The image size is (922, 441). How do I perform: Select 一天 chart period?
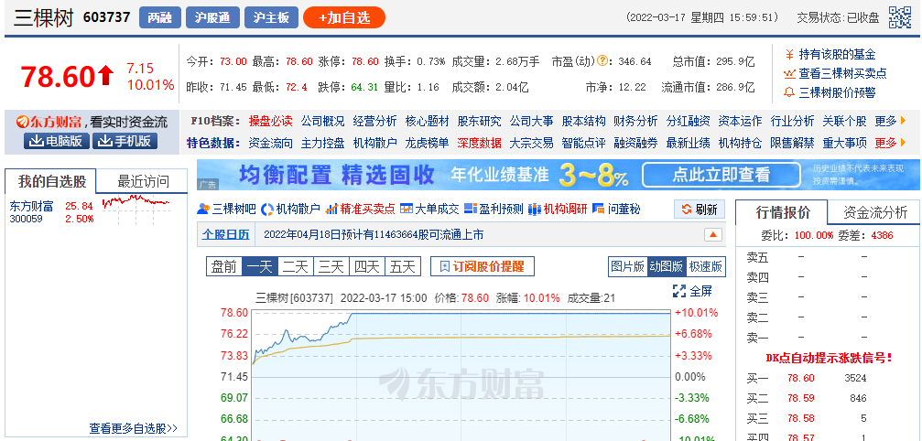[x=260, y=266]
